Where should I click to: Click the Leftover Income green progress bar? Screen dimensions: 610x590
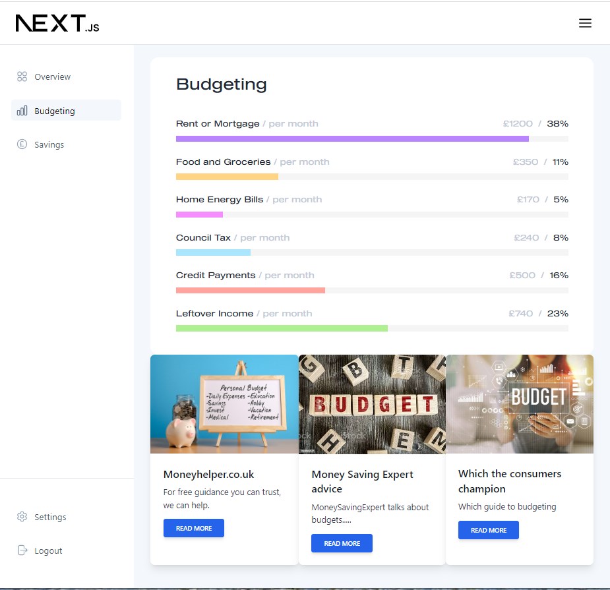pyautogui.click(x=282, y=328)
